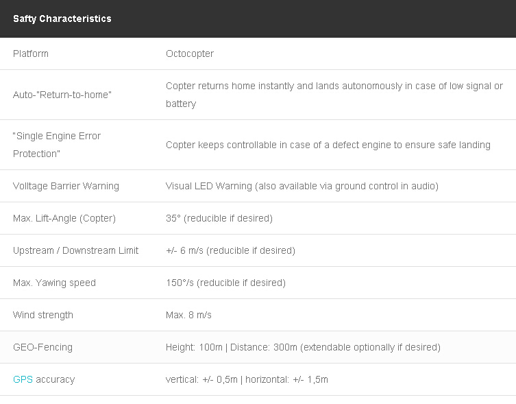Click the defect engine safe landing description
This screenshot has width=516, height=404.
click(328, 145)
